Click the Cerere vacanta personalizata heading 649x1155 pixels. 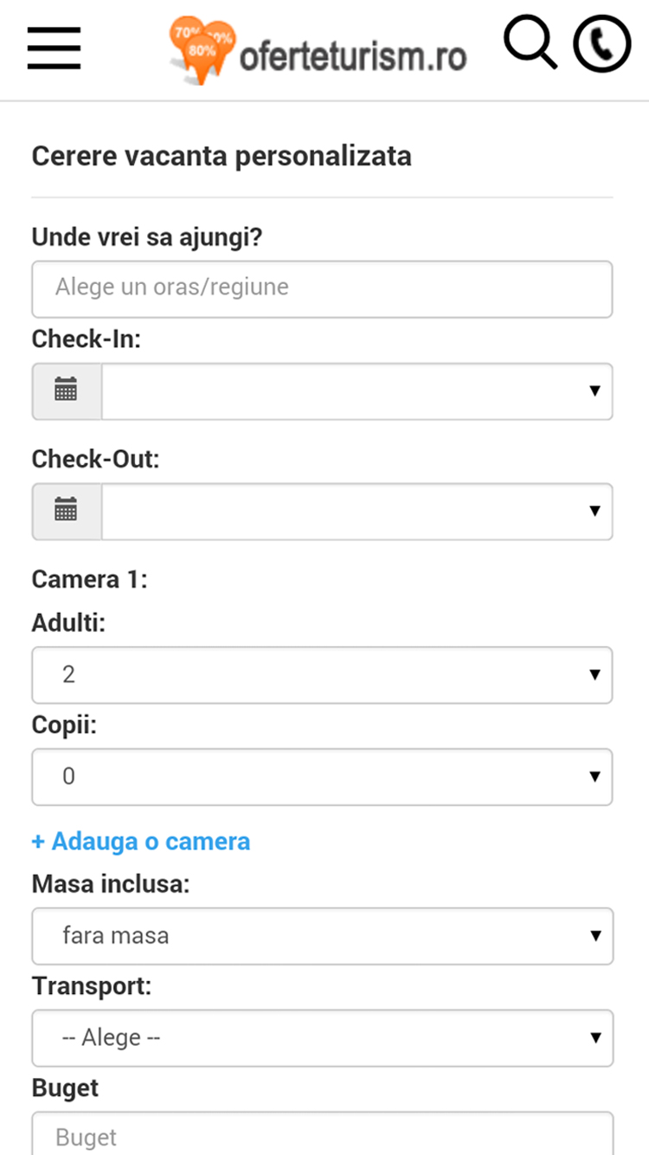(x=222, y=157)
